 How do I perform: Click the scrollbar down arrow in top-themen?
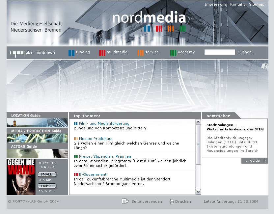click(x=198, y=192)
